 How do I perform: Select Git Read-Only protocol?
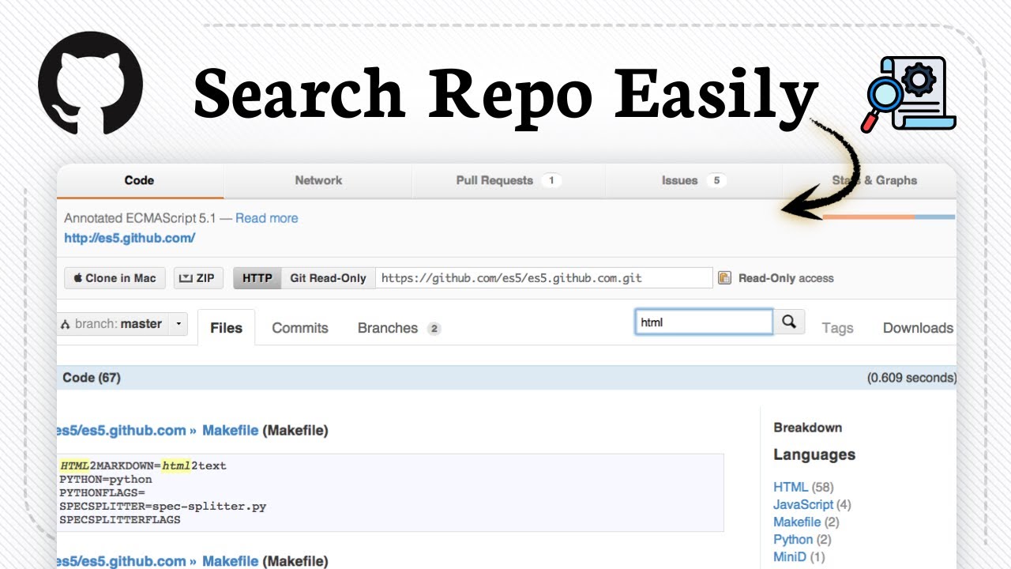(328, 278)
